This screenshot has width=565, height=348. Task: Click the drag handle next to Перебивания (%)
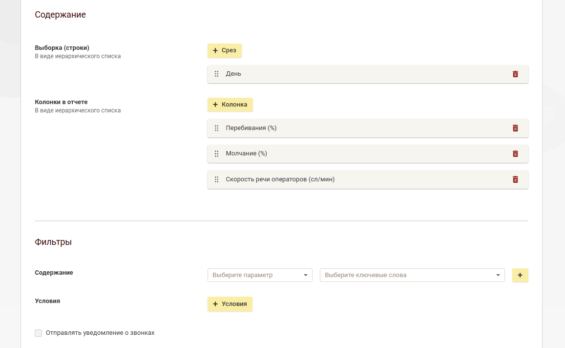click(x=216, y=128)
